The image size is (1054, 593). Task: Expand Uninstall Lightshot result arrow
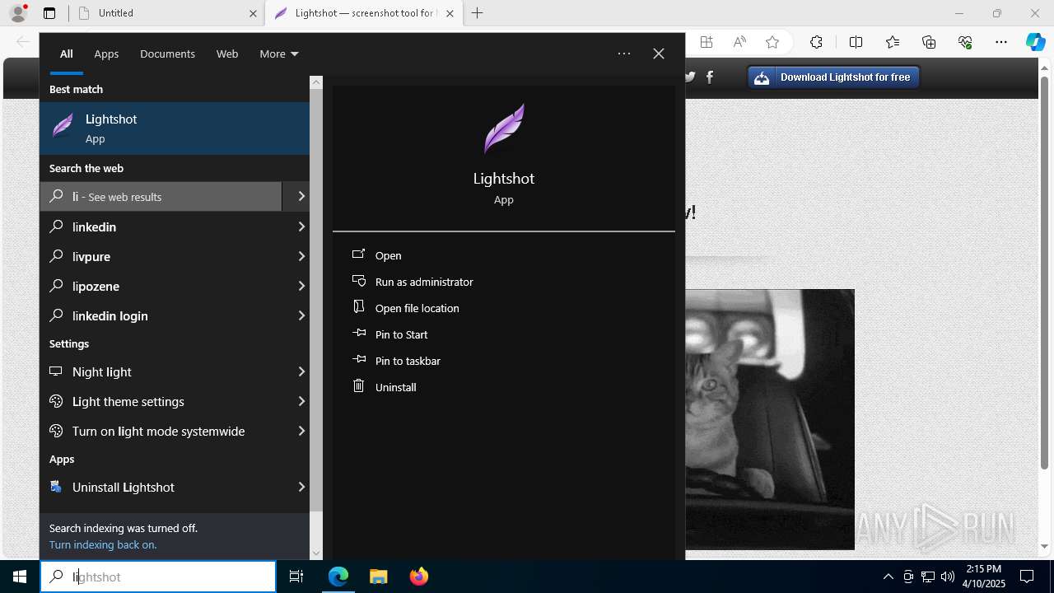301,487
